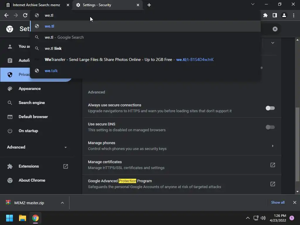Select the WeTransfer history suggestion
Image resolution: width=300 pixels, height=225 pixels.
point(145,59)
